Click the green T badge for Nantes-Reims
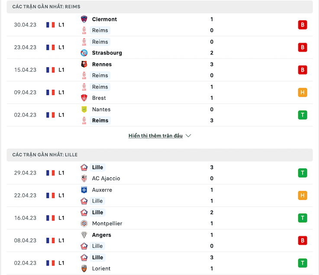 pos(303,115)
